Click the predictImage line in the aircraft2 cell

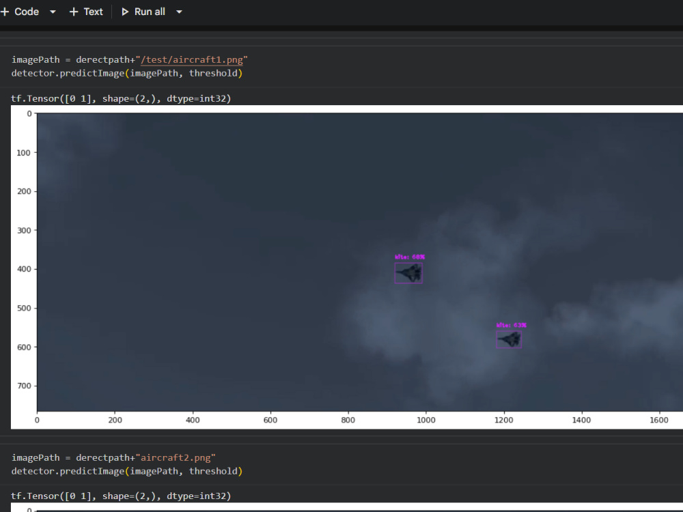coord(127,471)
